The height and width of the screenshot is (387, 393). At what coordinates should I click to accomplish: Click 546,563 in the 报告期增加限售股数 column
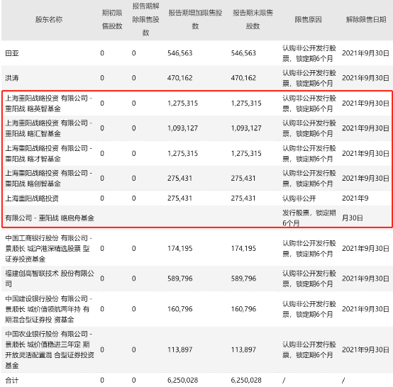click(180, 53)
